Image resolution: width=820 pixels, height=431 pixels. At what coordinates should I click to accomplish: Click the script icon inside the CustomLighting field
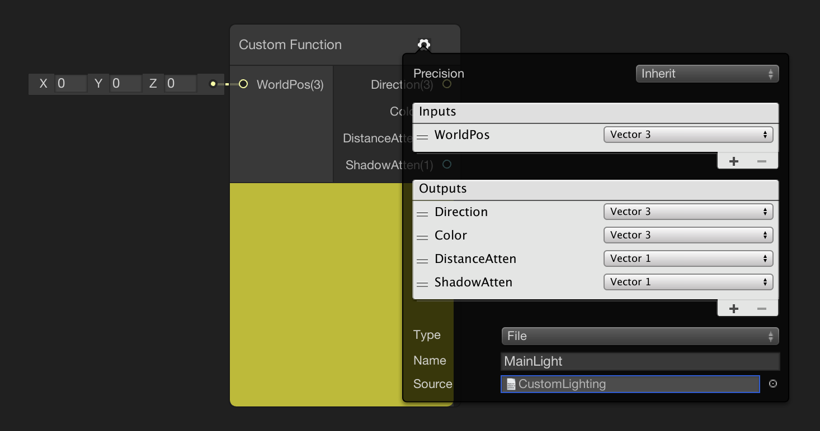point(511,384)
